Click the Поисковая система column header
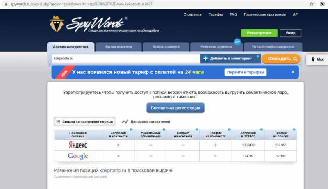The image size is (328, 189). point(78,134)
